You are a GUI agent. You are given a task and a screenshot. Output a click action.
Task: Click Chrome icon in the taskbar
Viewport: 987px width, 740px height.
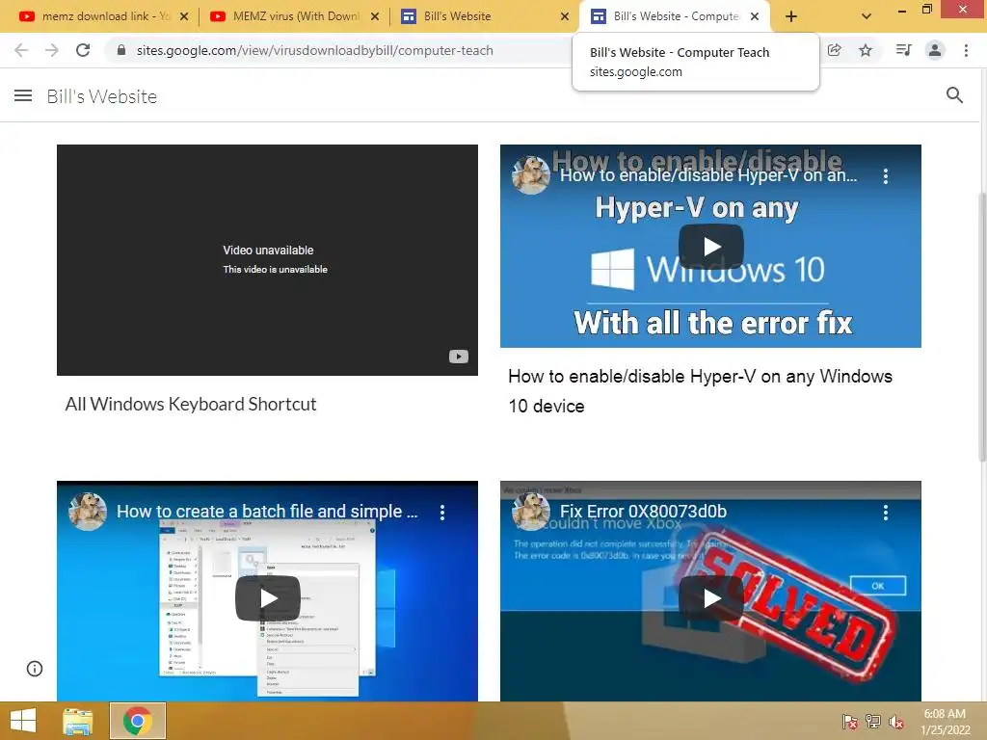pos(138,721)
